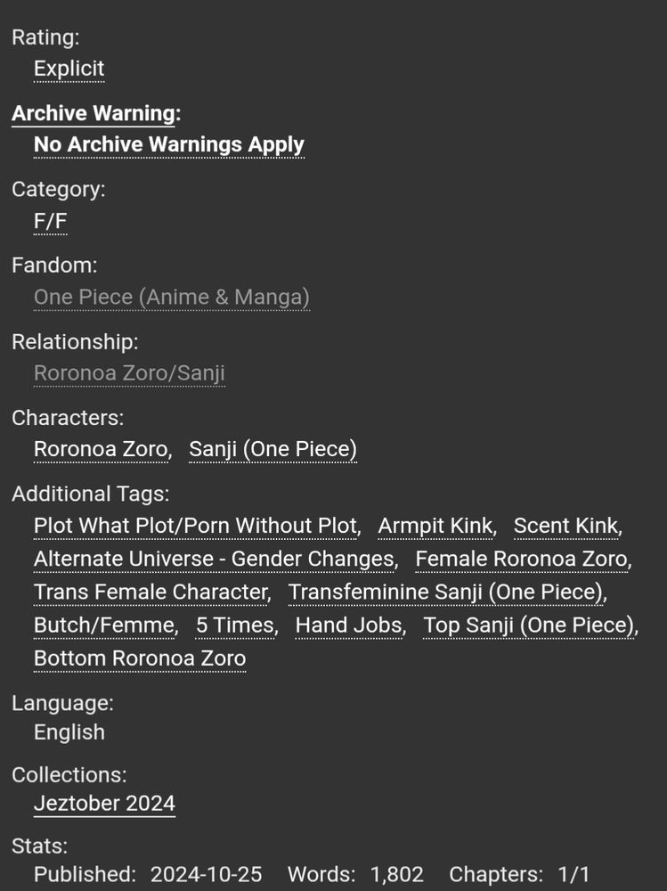Click the No Archive Warnings Apply tag
The width and height of the screenshot is (667, 891).
point(168,144)
